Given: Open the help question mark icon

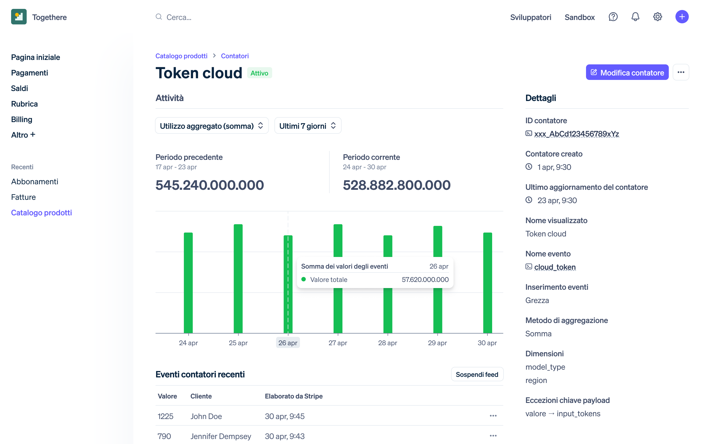Looking at the screenshot, I should pyautogui.click(x=613, y=17).
